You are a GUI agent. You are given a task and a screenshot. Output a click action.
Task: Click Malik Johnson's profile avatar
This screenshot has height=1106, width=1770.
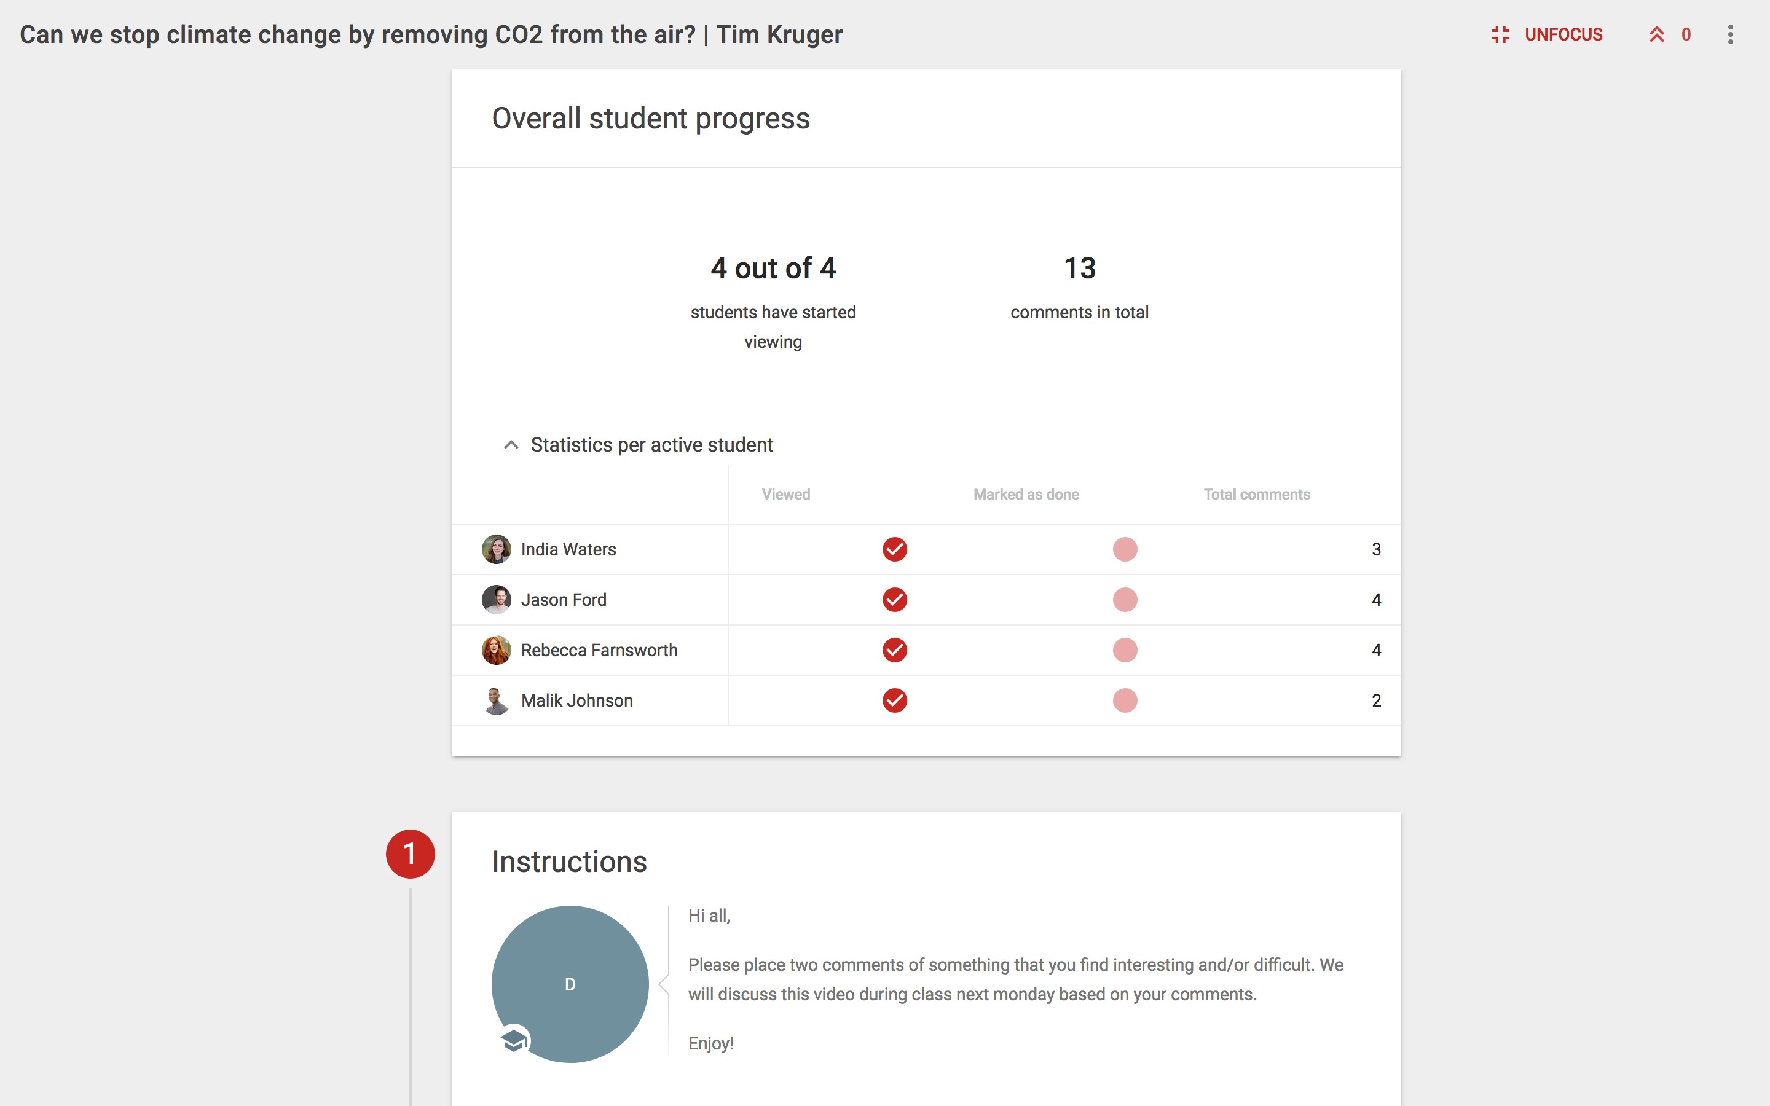click(x=496, y=700)
